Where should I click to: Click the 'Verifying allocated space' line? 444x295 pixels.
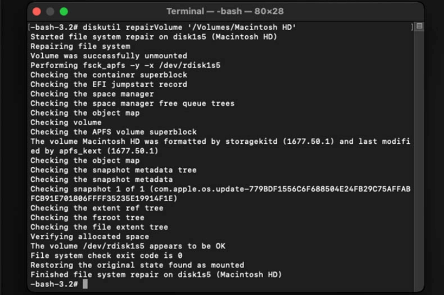coord(90,237)
